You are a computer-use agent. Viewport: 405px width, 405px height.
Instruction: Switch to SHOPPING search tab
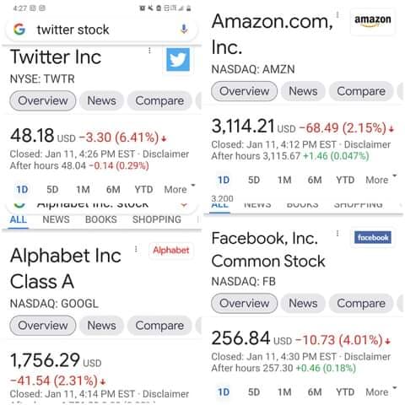(x=157, y=219)
